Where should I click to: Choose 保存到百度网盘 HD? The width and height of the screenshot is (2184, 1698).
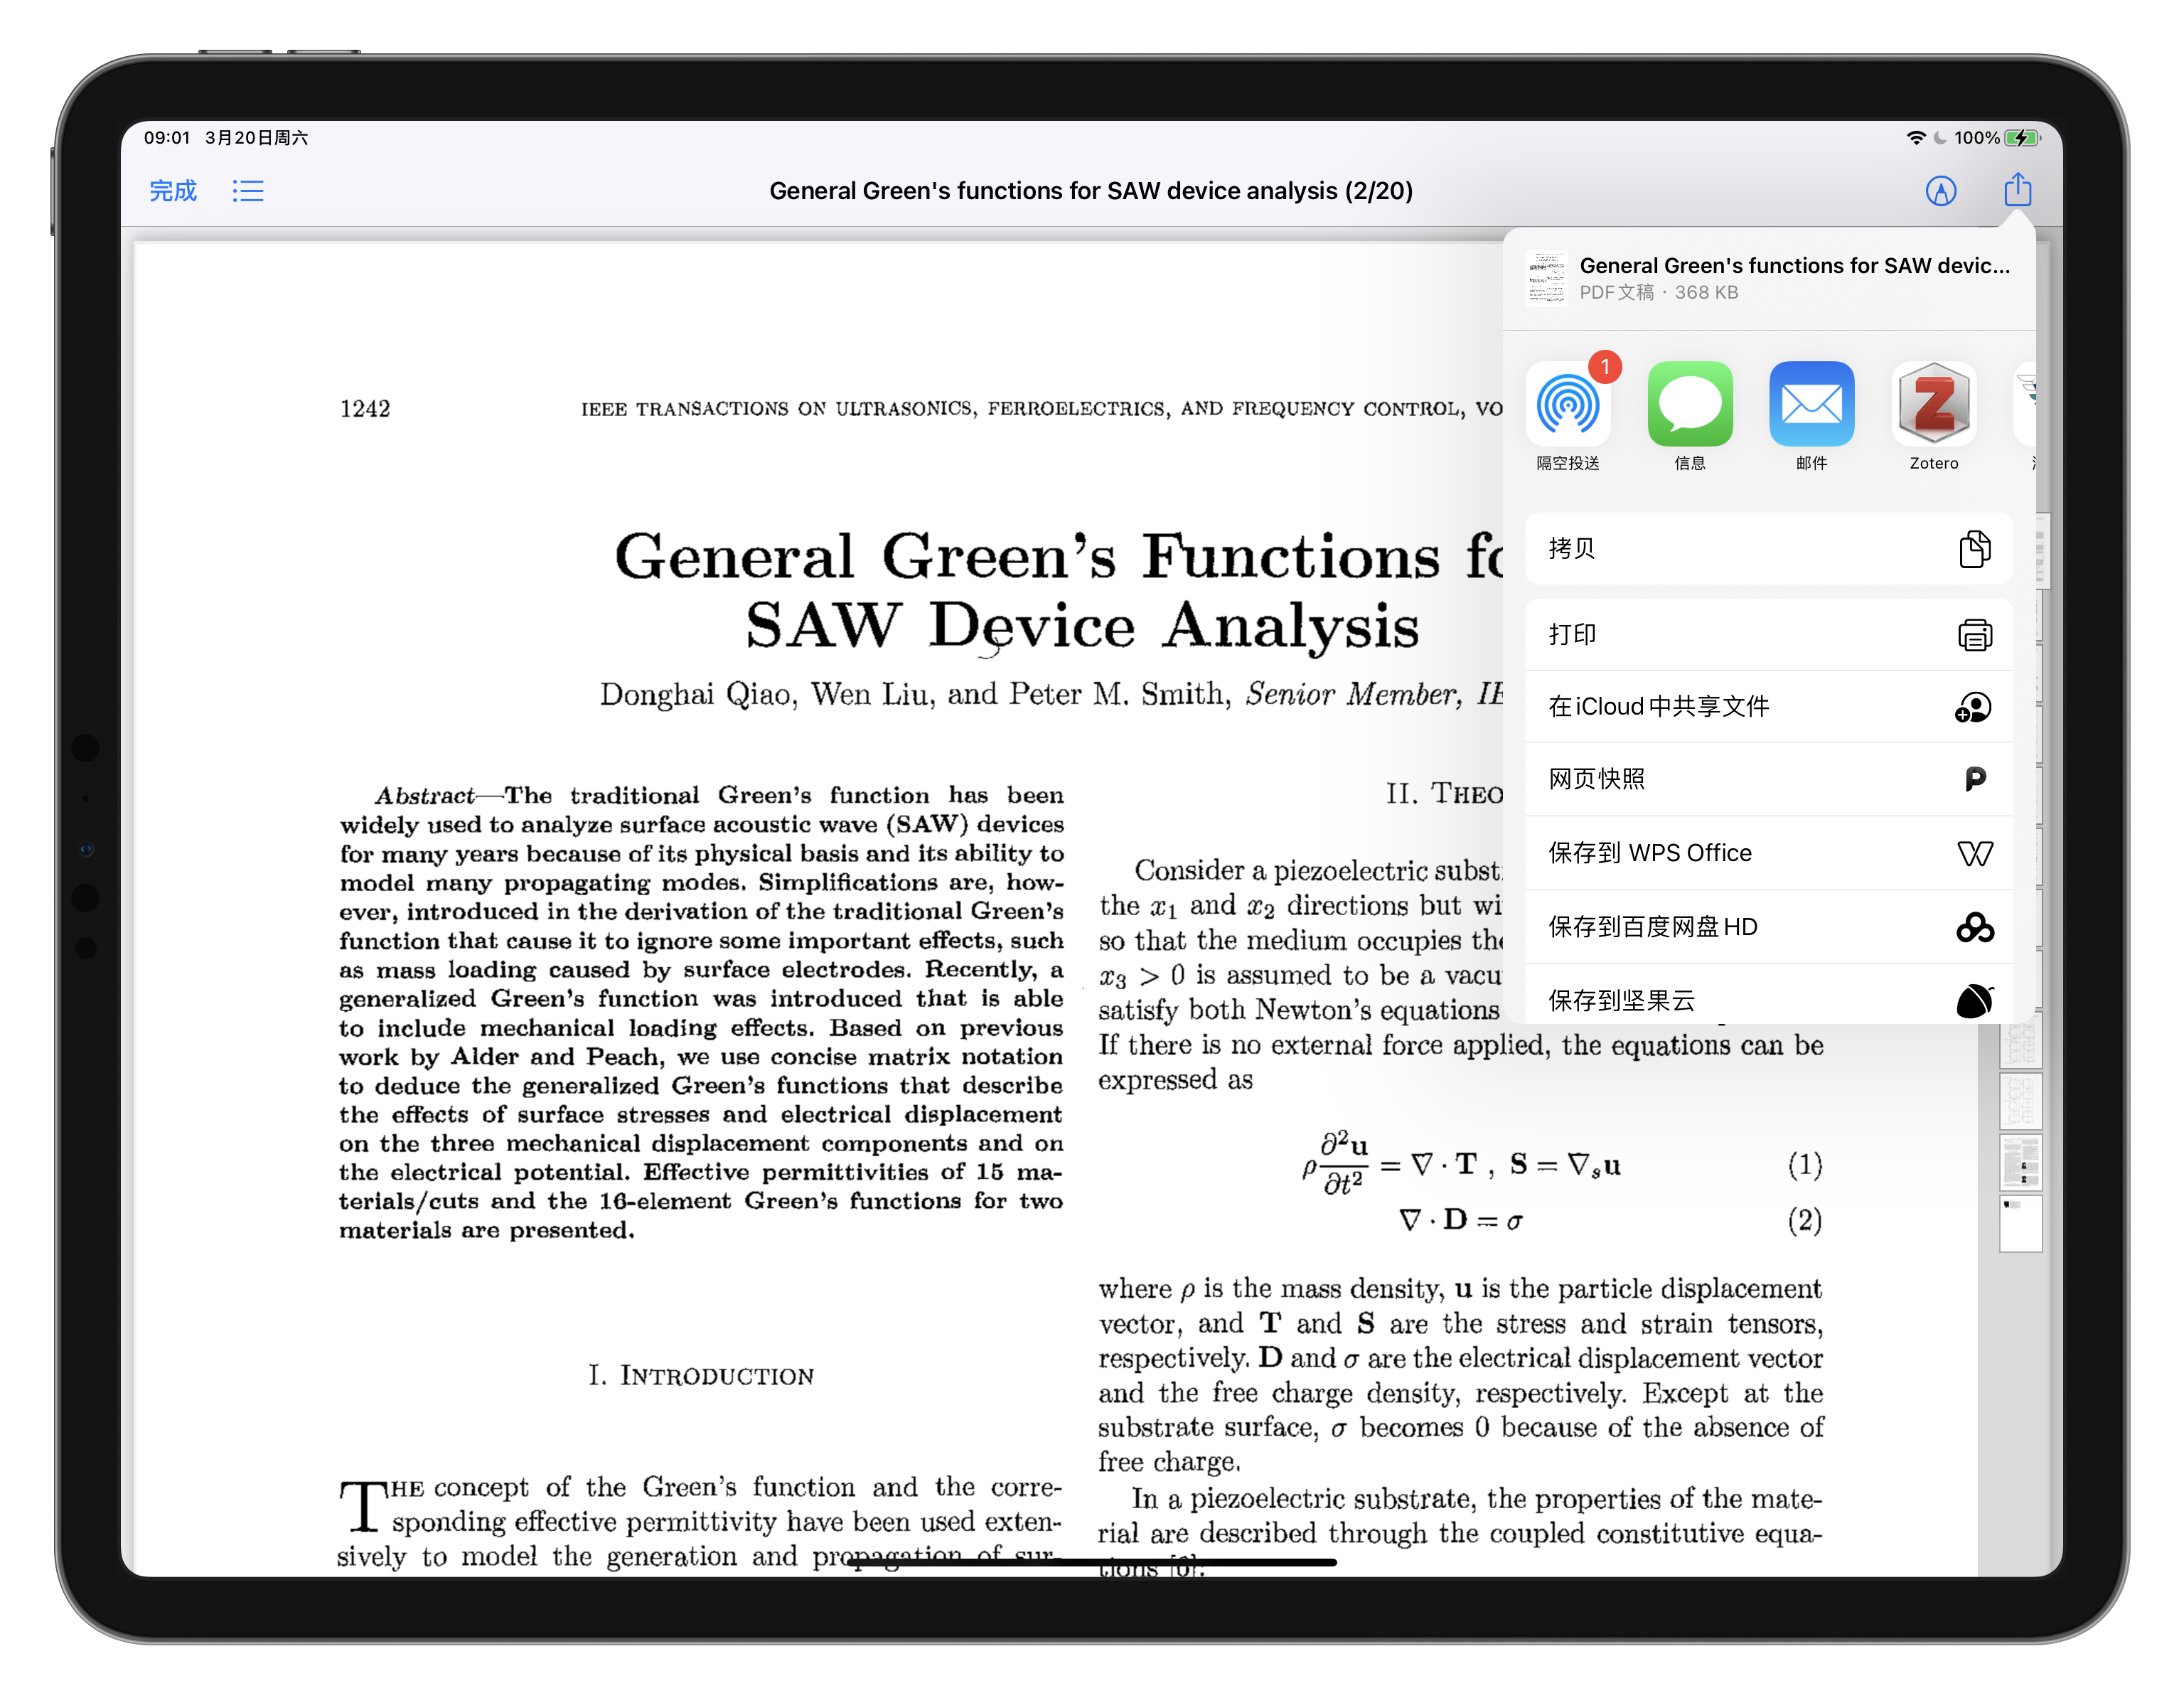1768,927
